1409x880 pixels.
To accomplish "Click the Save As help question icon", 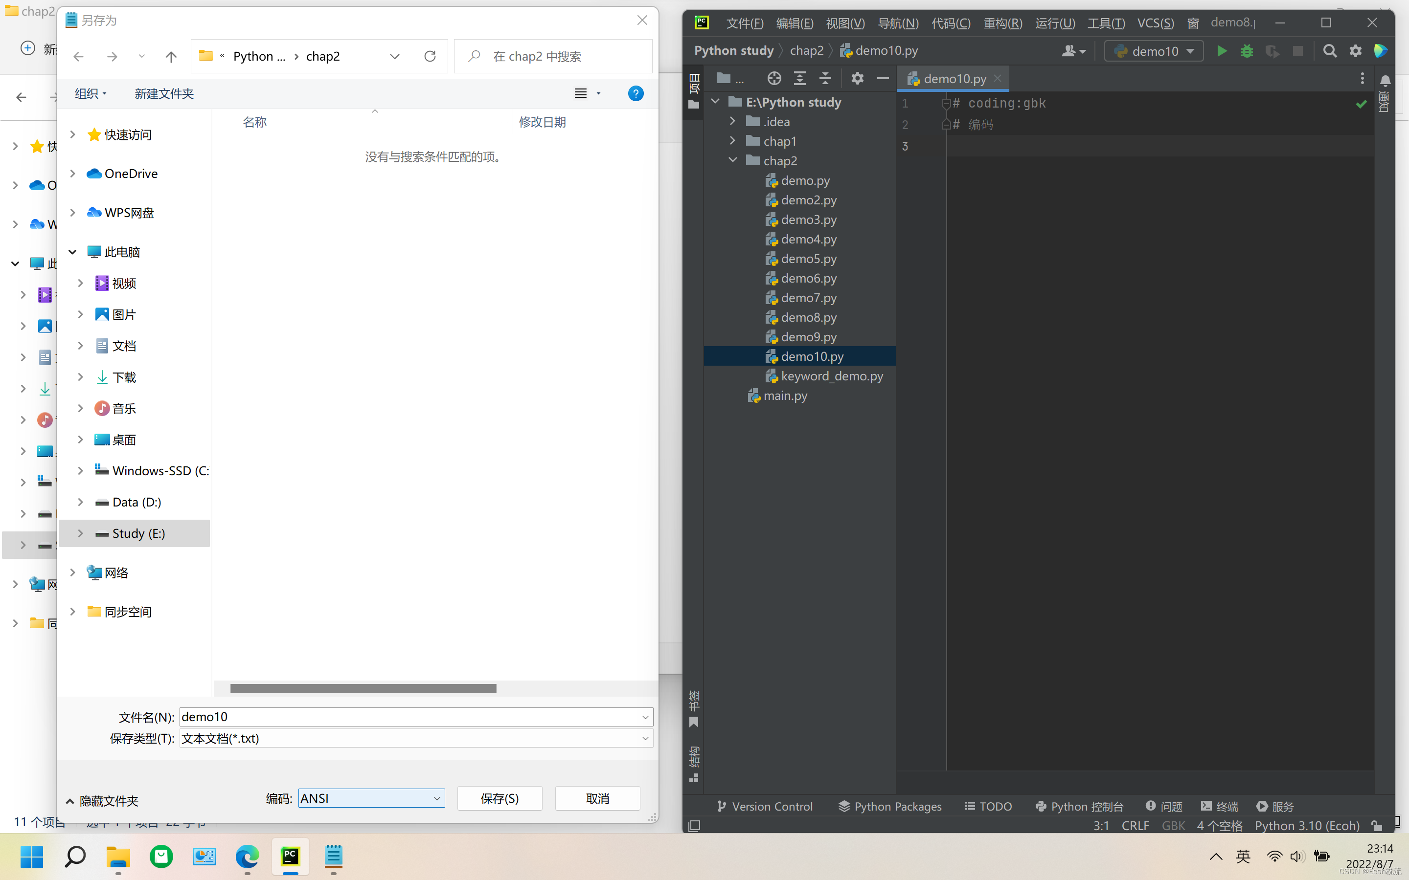I will (636, 94).
